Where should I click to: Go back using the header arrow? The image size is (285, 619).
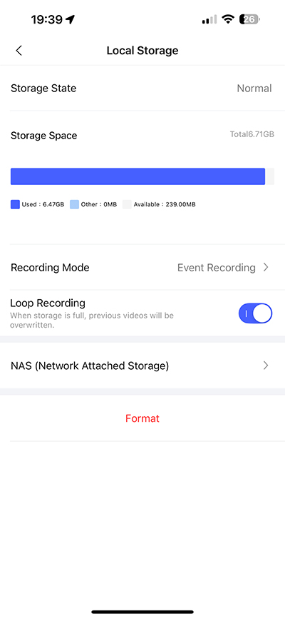click(19, 51)
